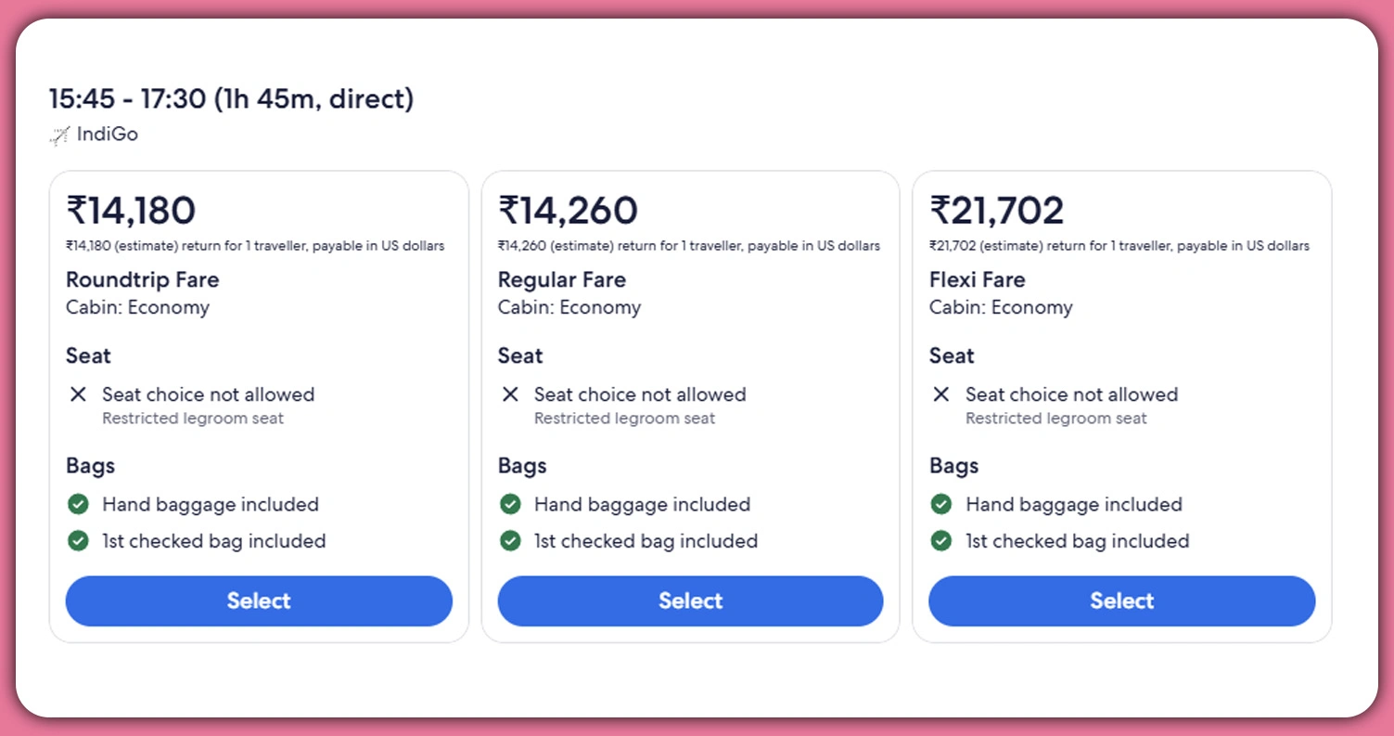Screen dimensions: 1394x736
Task: Click the checkmark beside Flexi 1st checked bag
Action: pos(941,541)
